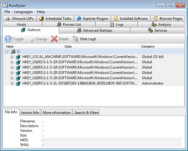Screen dimensions: 188x151
Task: Click the 'Administrator' company cell
Action: click(153, 83)
